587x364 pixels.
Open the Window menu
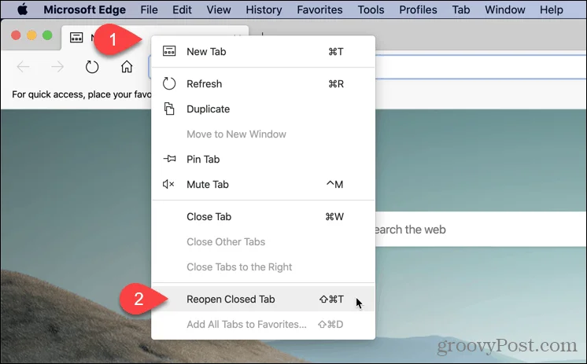pyautogui.click(x=505, y=9)
